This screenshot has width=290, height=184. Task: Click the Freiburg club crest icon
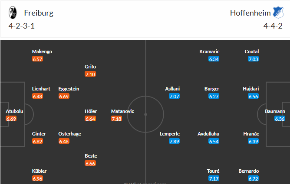pyautogui.click(x=13, y=13)
